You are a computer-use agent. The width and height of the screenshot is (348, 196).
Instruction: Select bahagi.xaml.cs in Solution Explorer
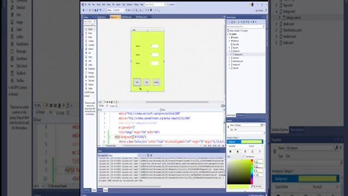pos(239,54)
